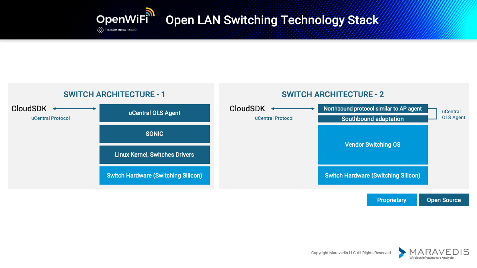
Task: Select the uCentral OLS Agent block
Action: point(154,113)
